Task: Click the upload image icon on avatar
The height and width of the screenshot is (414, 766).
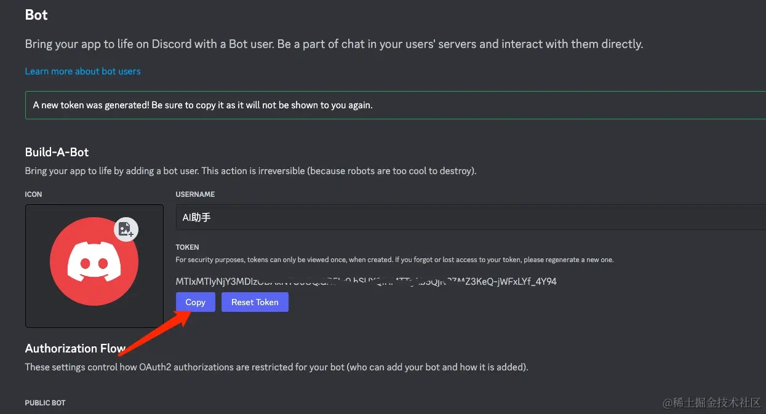Action: tap(126, 229)
